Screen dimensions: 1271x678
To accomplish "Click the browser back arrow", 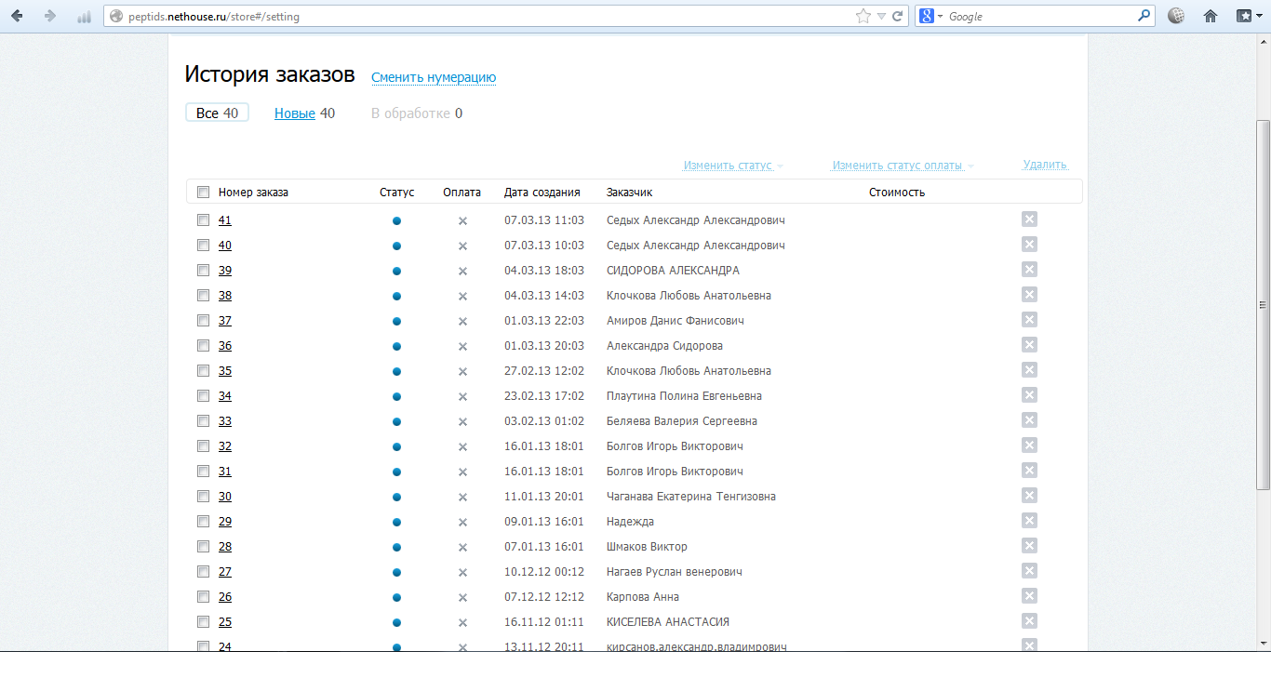I will (x=18, y=16).
